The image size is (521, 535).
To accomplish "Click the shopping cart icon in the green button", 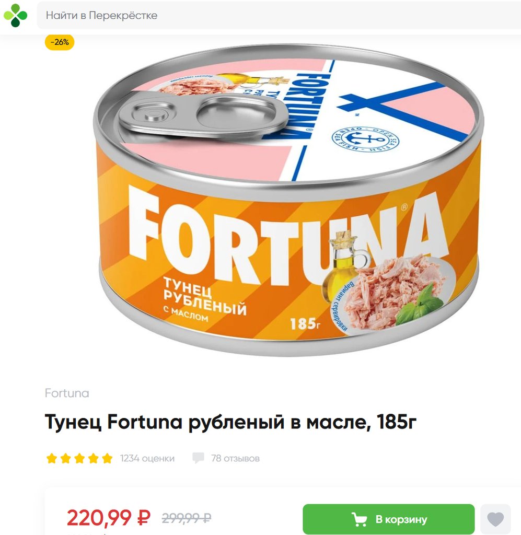I will tap(360, 519).
